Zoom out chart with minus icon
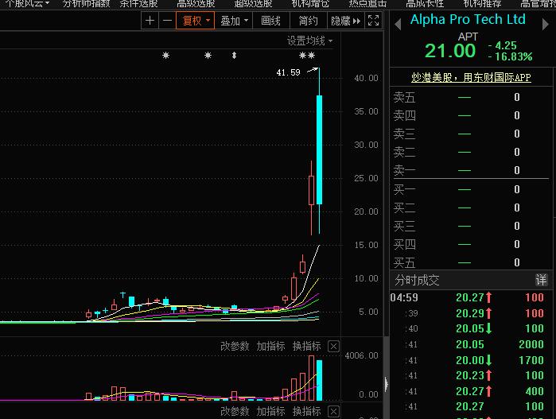556x419 pixels. click(x=167, y=21)
